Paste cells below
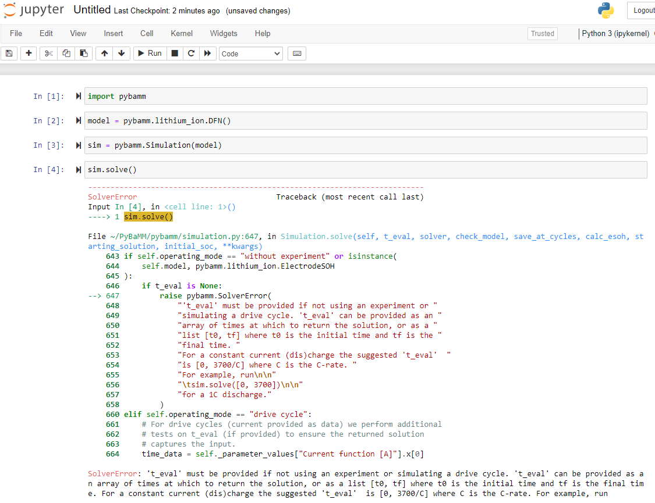Viewport: 655px width, 503px height. (83, 53)
